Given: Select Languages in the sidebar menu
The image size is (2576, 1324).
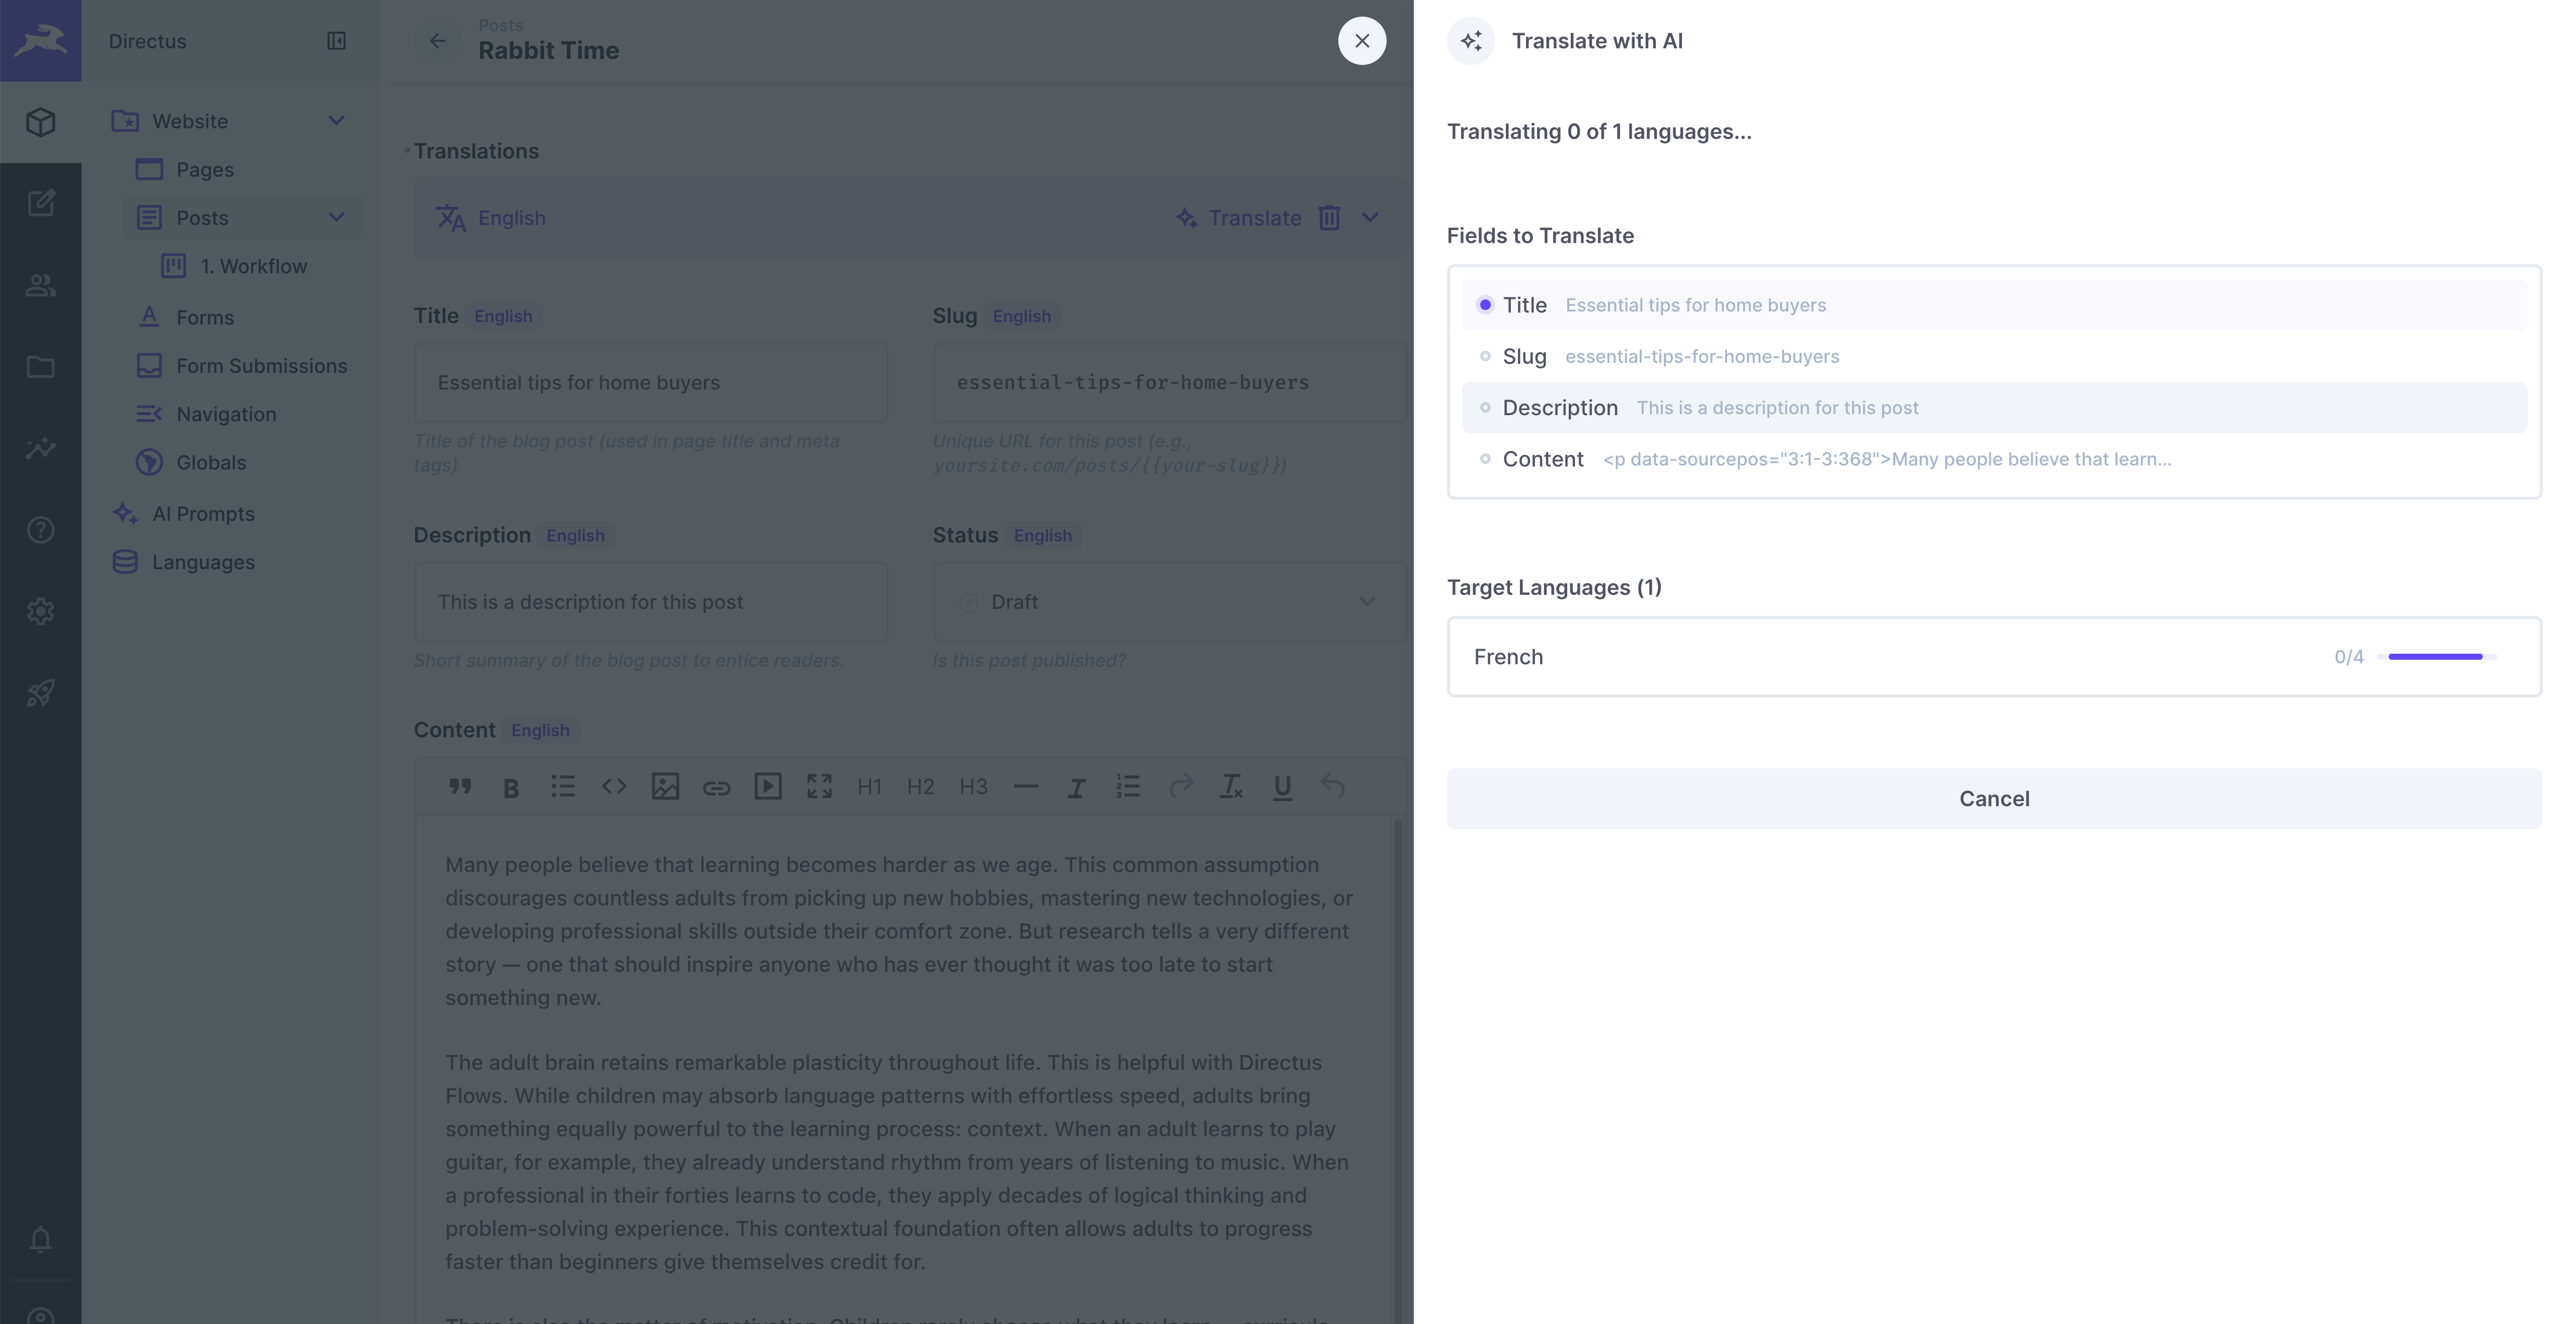Looking at the screenshot, I should pos(204,561).
